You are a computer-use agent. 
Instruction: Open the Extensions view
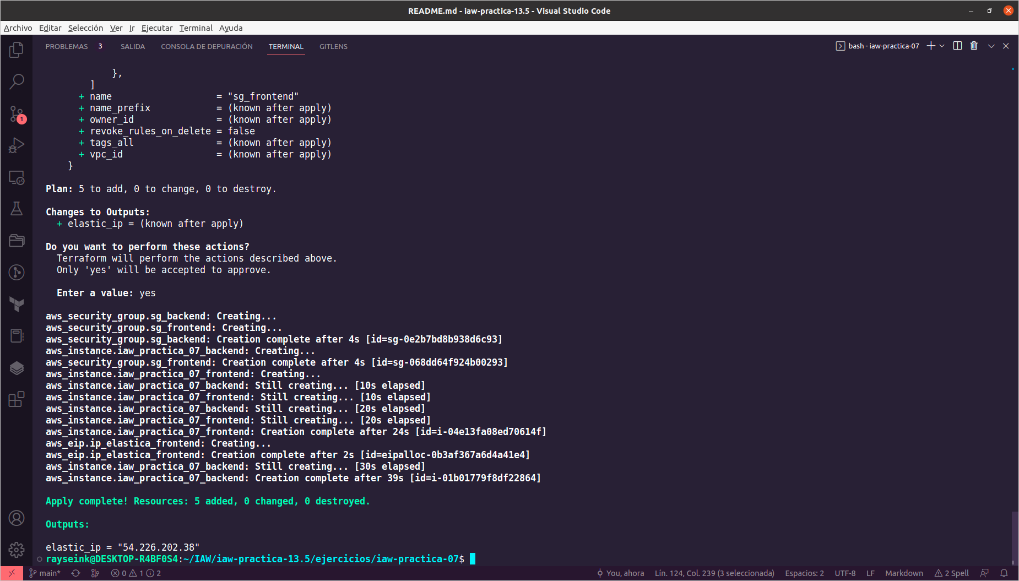point(17,400)
